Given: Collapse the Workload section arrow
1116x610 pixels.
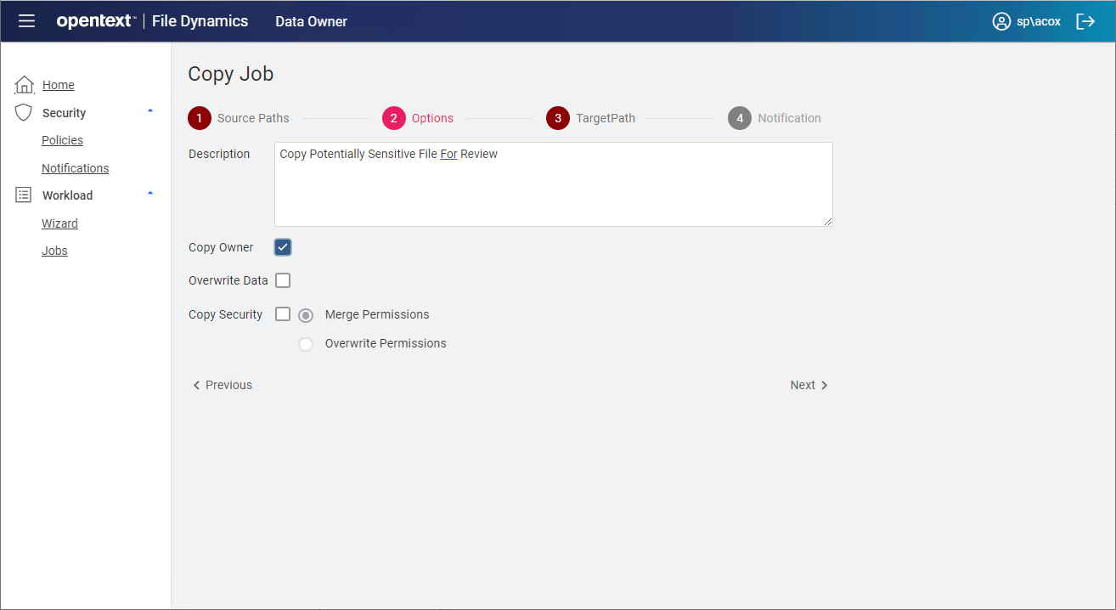Looking at the screenshot, I should pos(150,194).
